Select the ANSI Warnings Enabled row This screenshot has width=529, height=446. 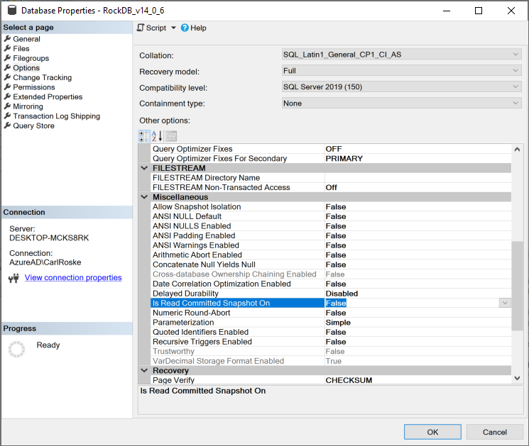[x=331, y=245]
